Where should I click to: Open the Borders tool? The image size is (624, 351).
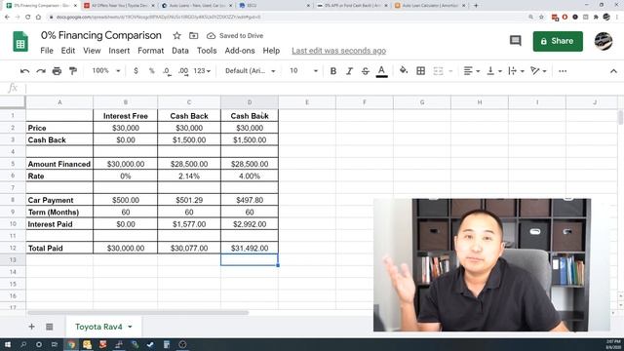click(x=420, y=71)
